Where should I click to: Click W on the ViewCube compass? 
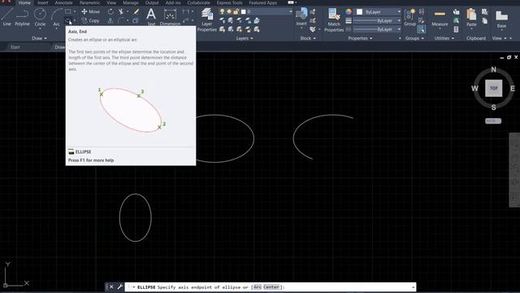point(474,89)
